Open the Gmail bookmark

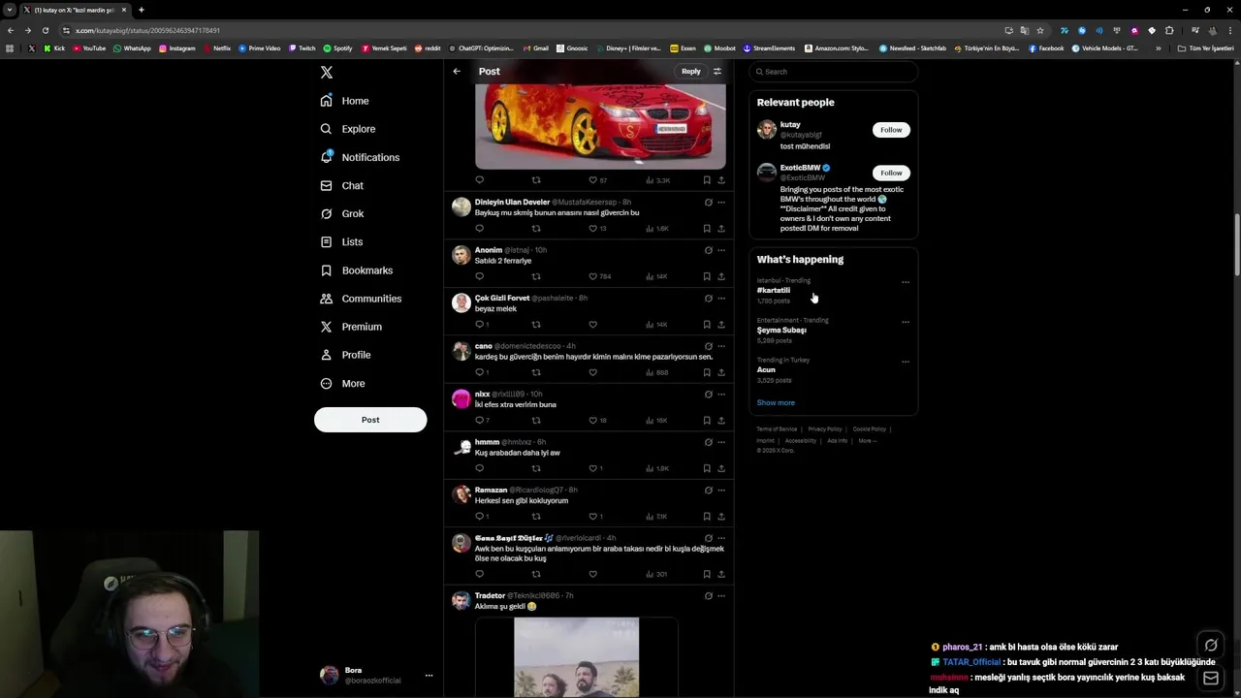536,48
